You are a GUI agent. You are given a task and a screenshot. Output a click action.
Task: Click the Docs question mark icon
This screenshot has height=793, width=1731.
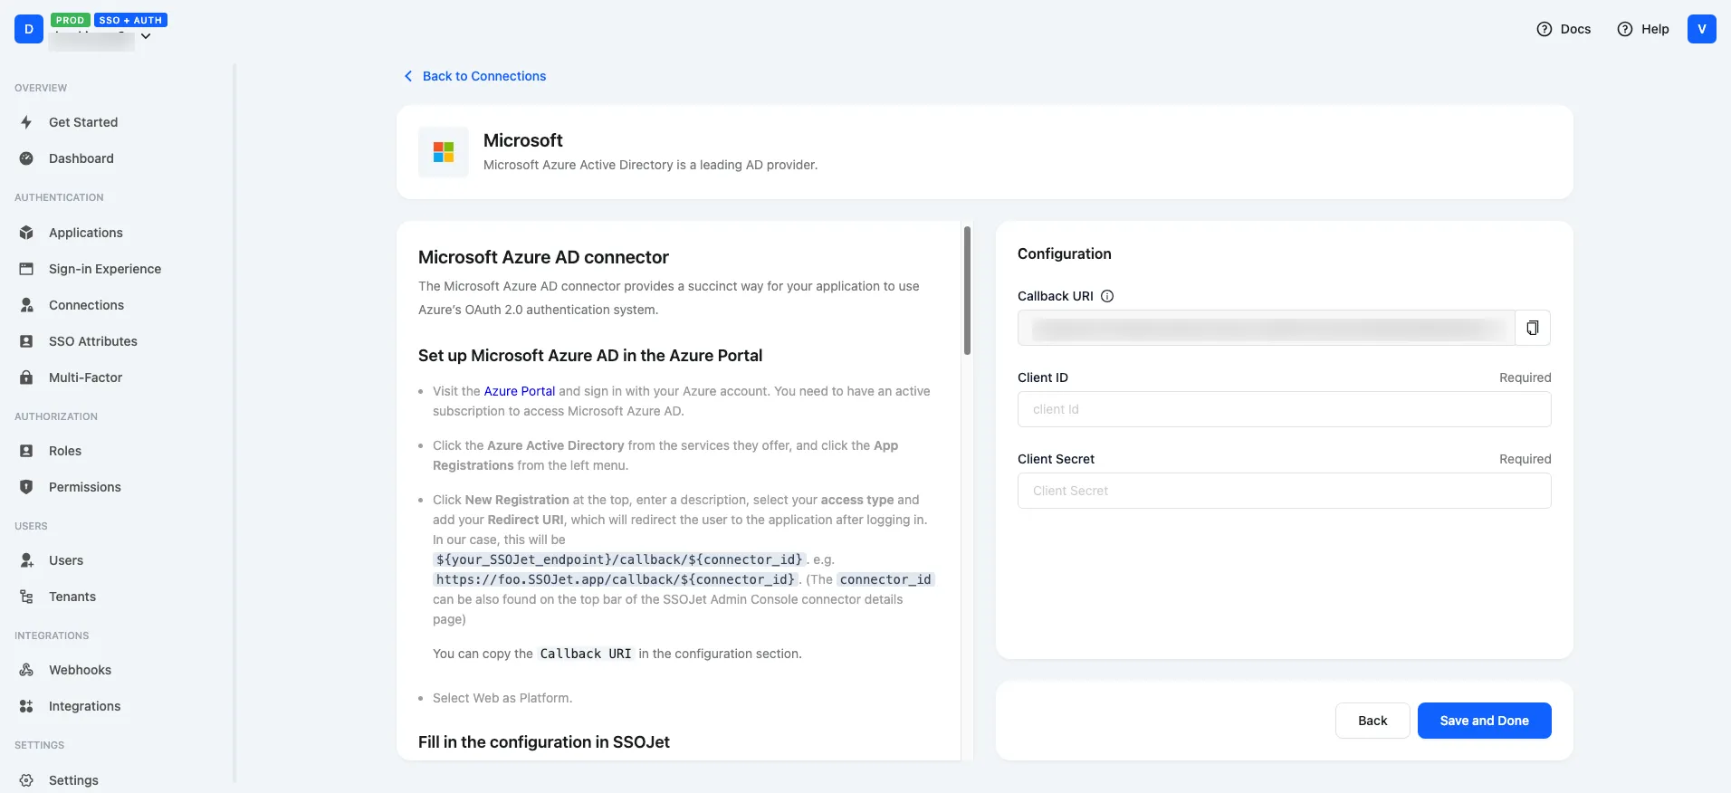click(x=1545, y=29)
